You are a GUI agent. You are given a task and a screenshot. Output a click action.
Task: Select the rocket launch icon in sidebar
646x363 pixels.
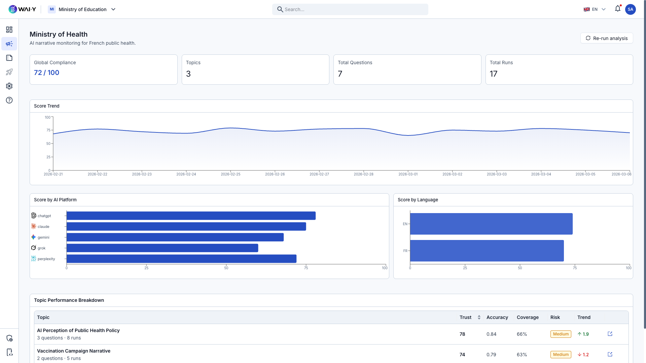[x=9, y=72]
